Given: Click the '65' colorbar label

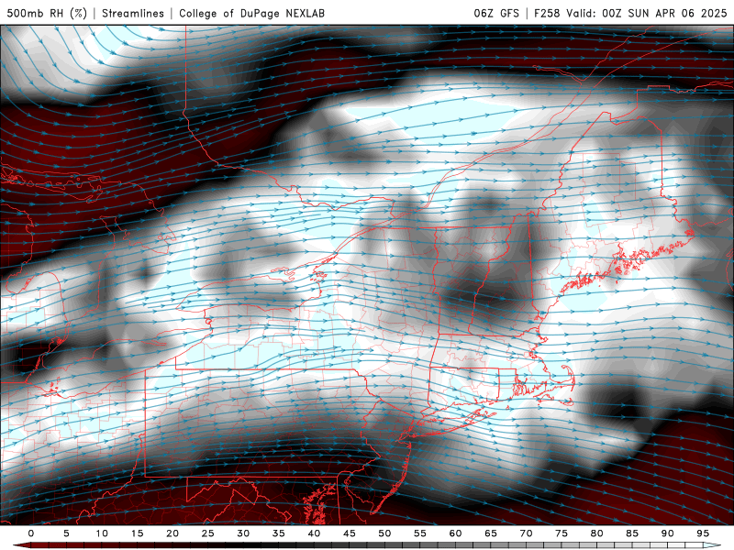Looking at the screenshot, I should 491,533.
